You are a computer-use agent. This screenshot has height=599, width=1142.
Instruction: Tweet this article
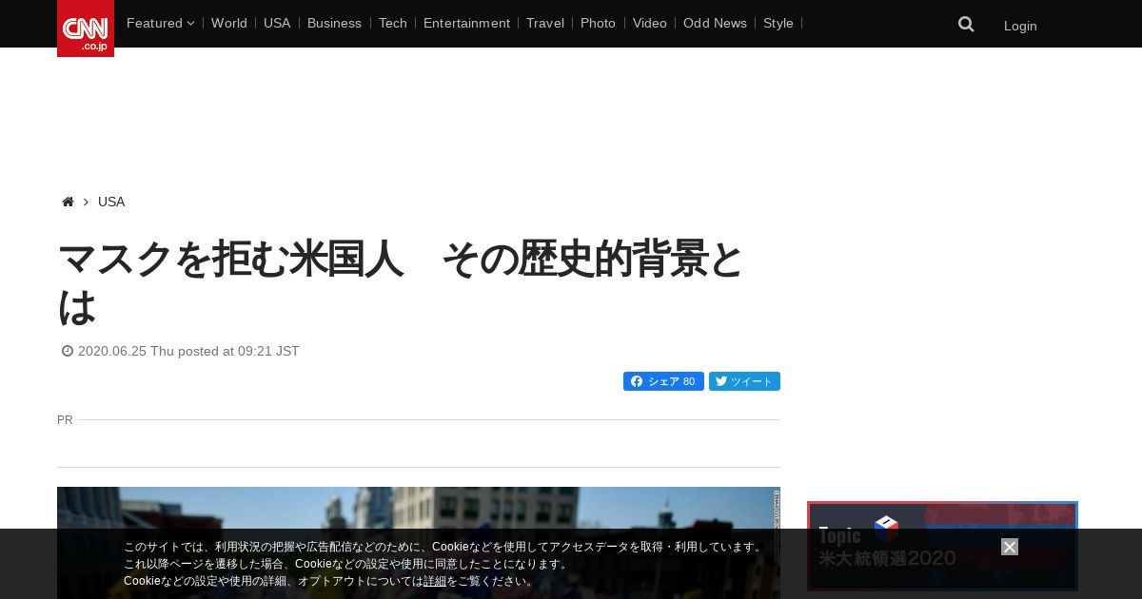pos(744,381)
